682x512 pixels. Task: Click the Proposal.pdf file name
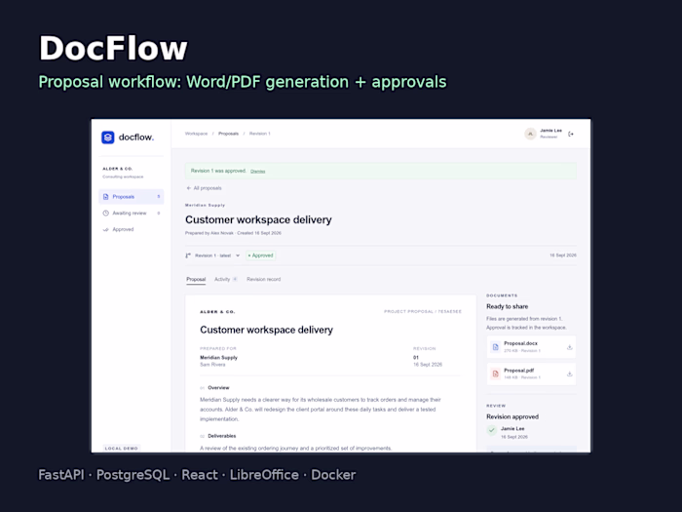click(519, 371)
